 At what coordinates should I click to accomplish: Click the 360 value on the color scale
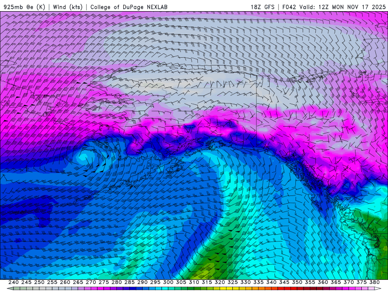click(323, 282)
